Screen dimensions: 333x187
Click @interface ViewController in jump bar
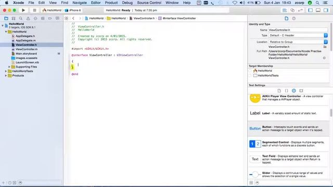[x=177, y=19]
